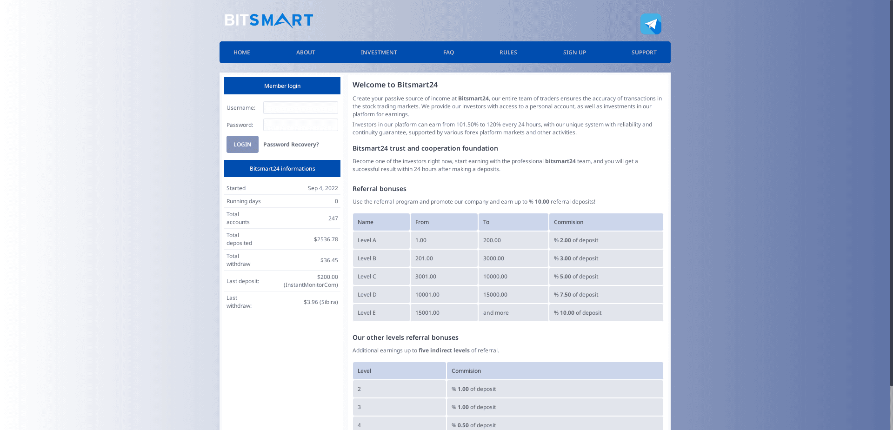This screenshot has width=893, height=430.
Task: Click the Member login panel header
Action: (282, 86)
